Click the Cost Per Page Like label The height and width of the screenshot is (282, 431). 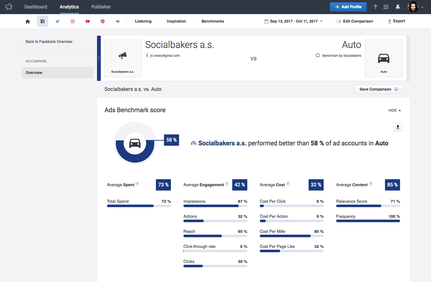tap(277, 247)
